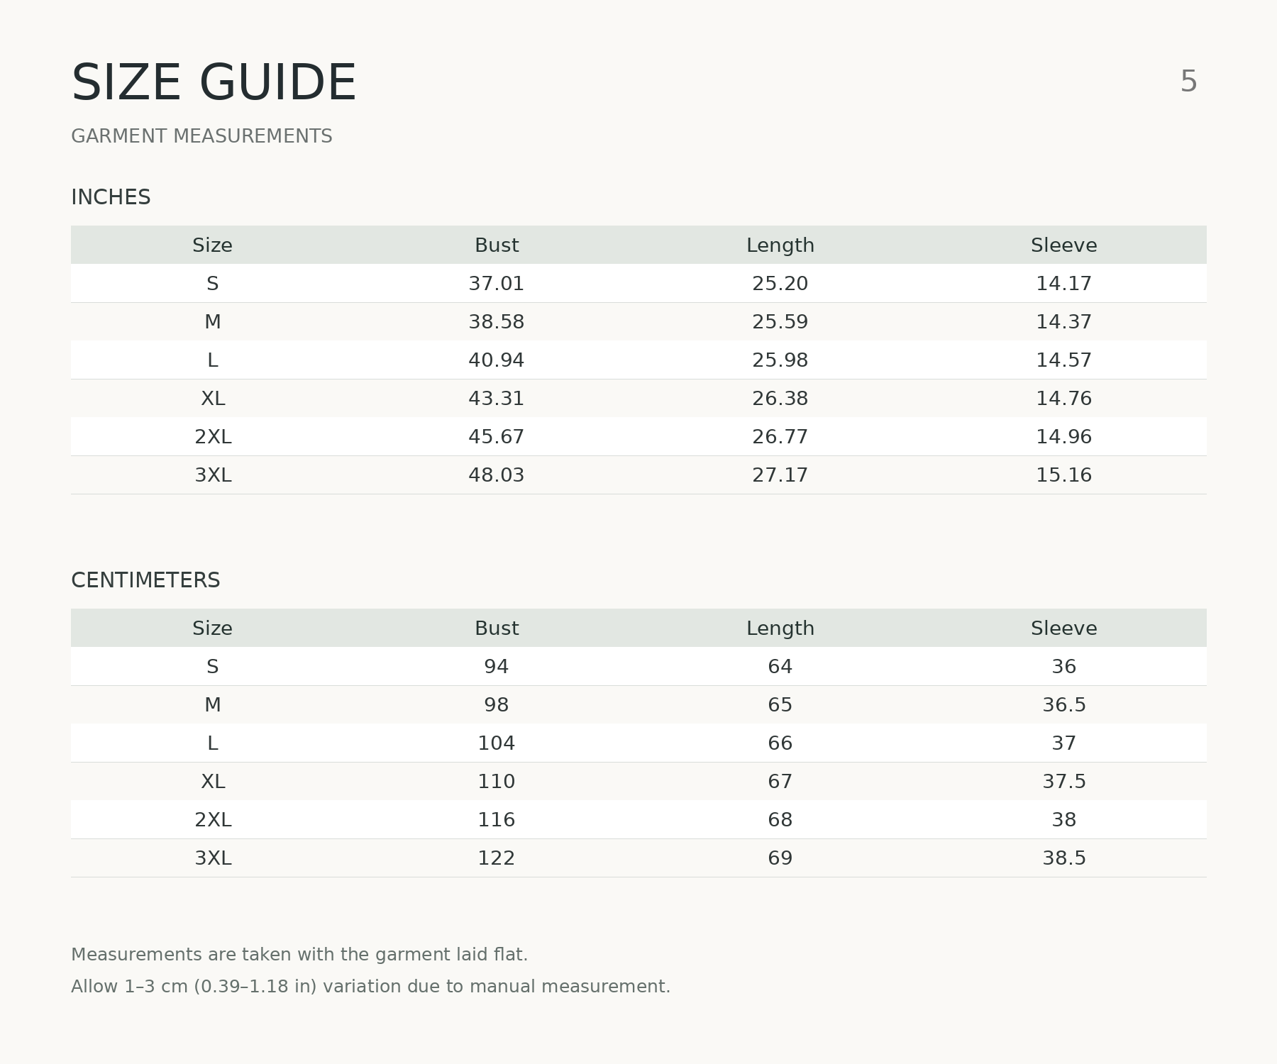The width and height of the screenshot is (1277, 1064).
Task: Click the 94 bust value in centimeters
Action: click(497, 667)
